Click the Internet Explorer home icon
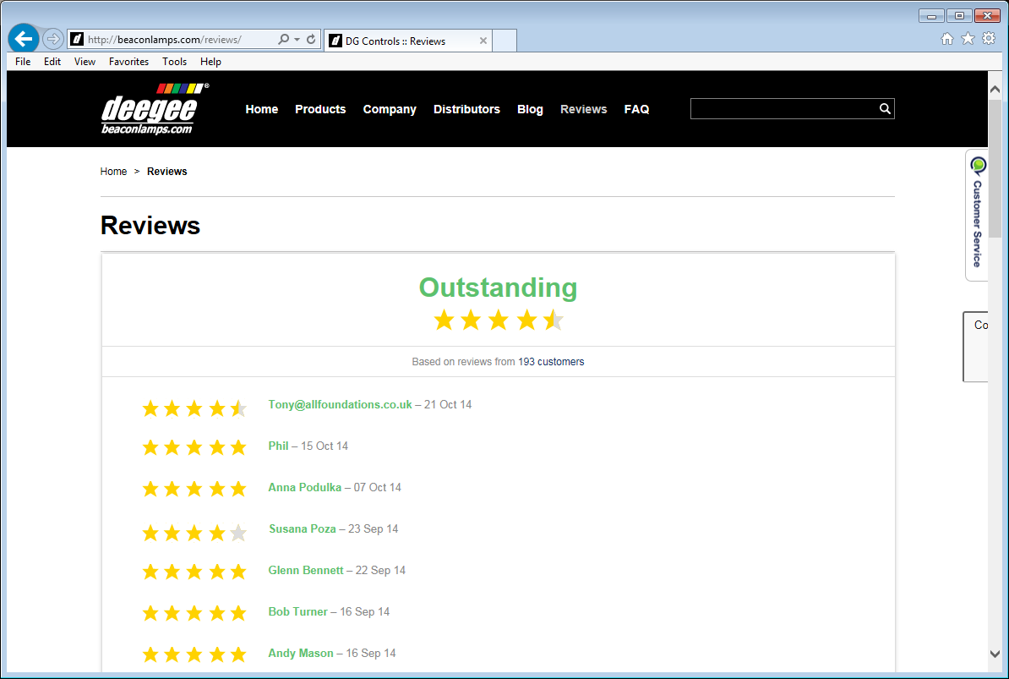Screen dimensions: 1009x679 (947, 39)
